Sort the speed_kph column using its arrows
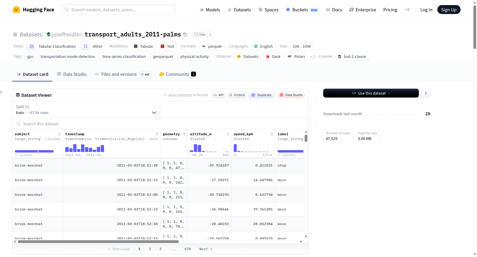This screenshot has height=257, width=477. 272,134
